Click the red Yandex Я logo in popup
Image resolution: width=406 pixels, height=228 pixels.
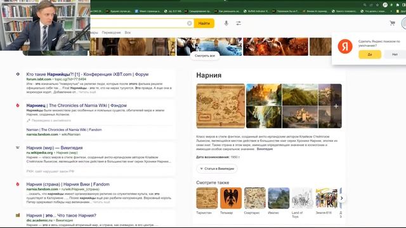pyautogui.click(x=345, y=46)
